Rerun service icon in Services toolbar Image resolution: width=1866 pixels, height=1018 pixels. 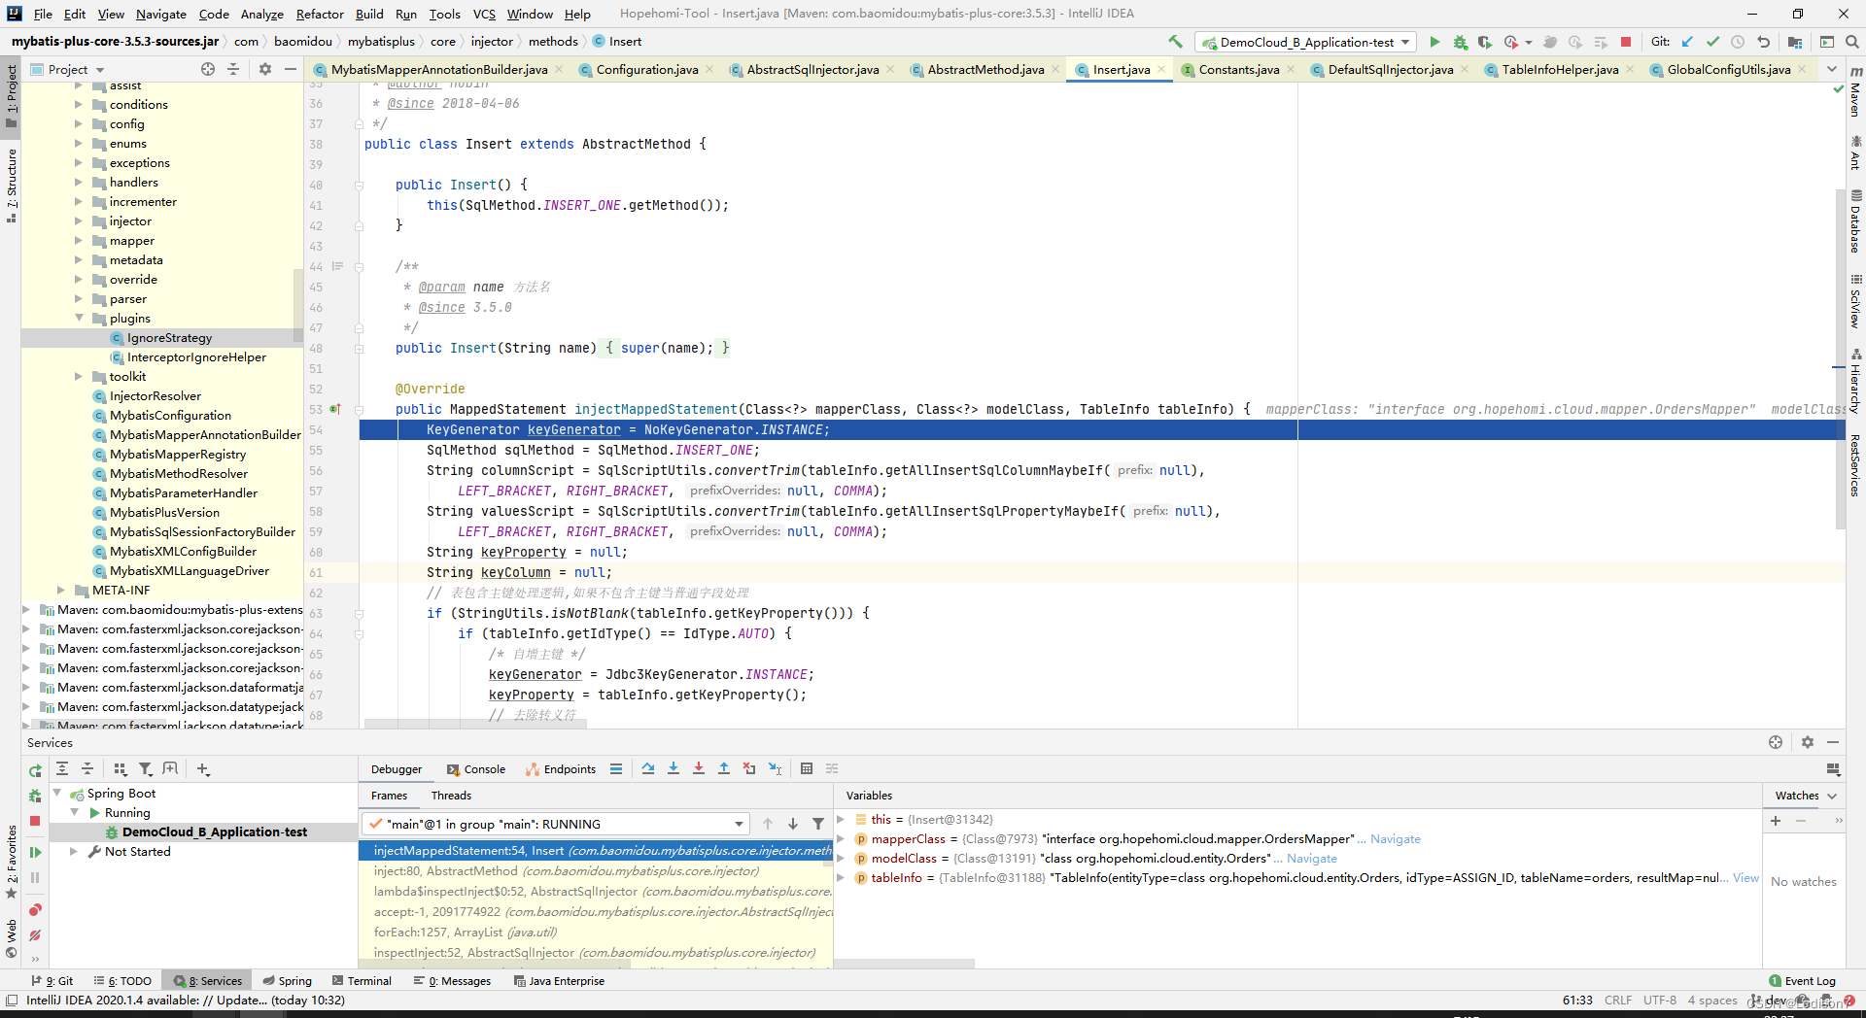pos(35,770)
